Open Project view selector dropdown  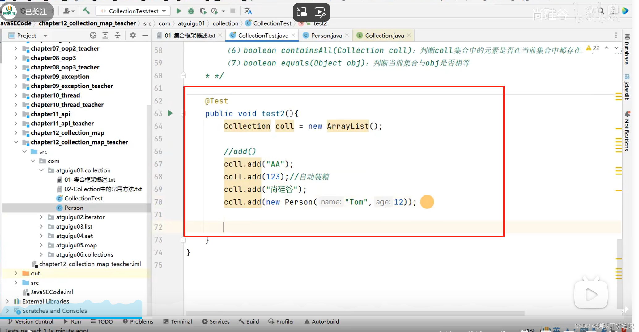(x=45, y=36)
